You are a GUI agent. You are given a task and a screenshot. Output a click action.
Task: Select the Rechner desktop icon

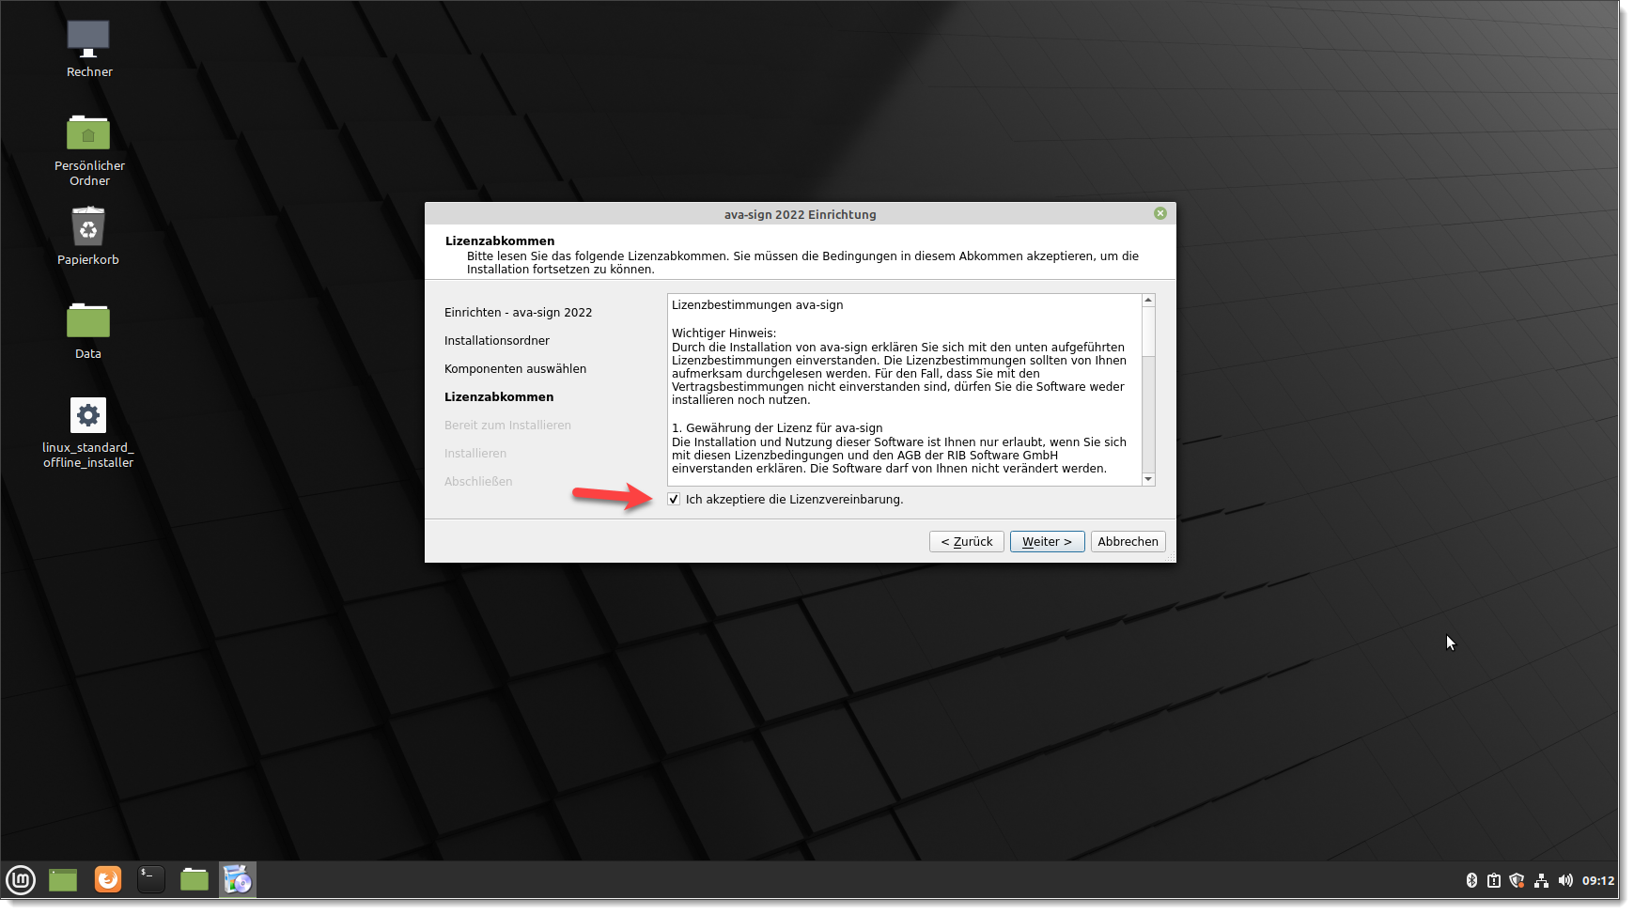[88, 49]
